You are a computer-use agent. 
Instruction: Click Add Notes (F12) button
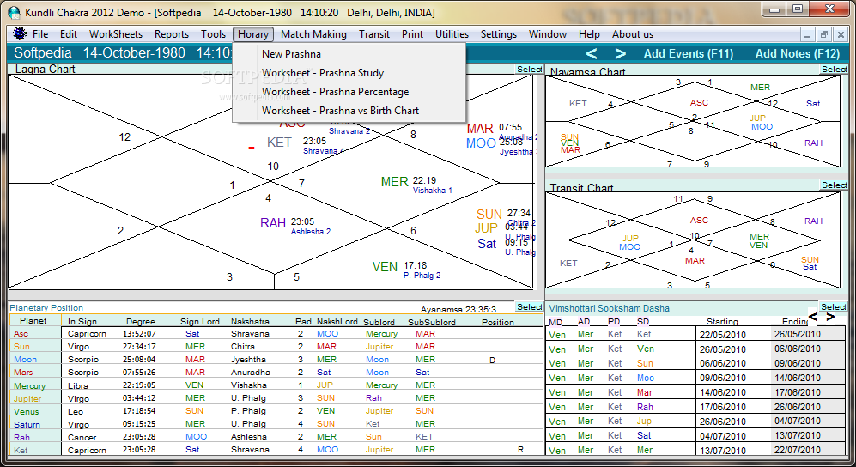[x=797, y=53]
